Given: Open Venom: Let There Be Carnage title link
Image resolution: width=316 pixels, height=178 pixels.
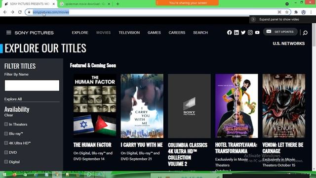Looking at the screenshot, I should tap(283, 148).
